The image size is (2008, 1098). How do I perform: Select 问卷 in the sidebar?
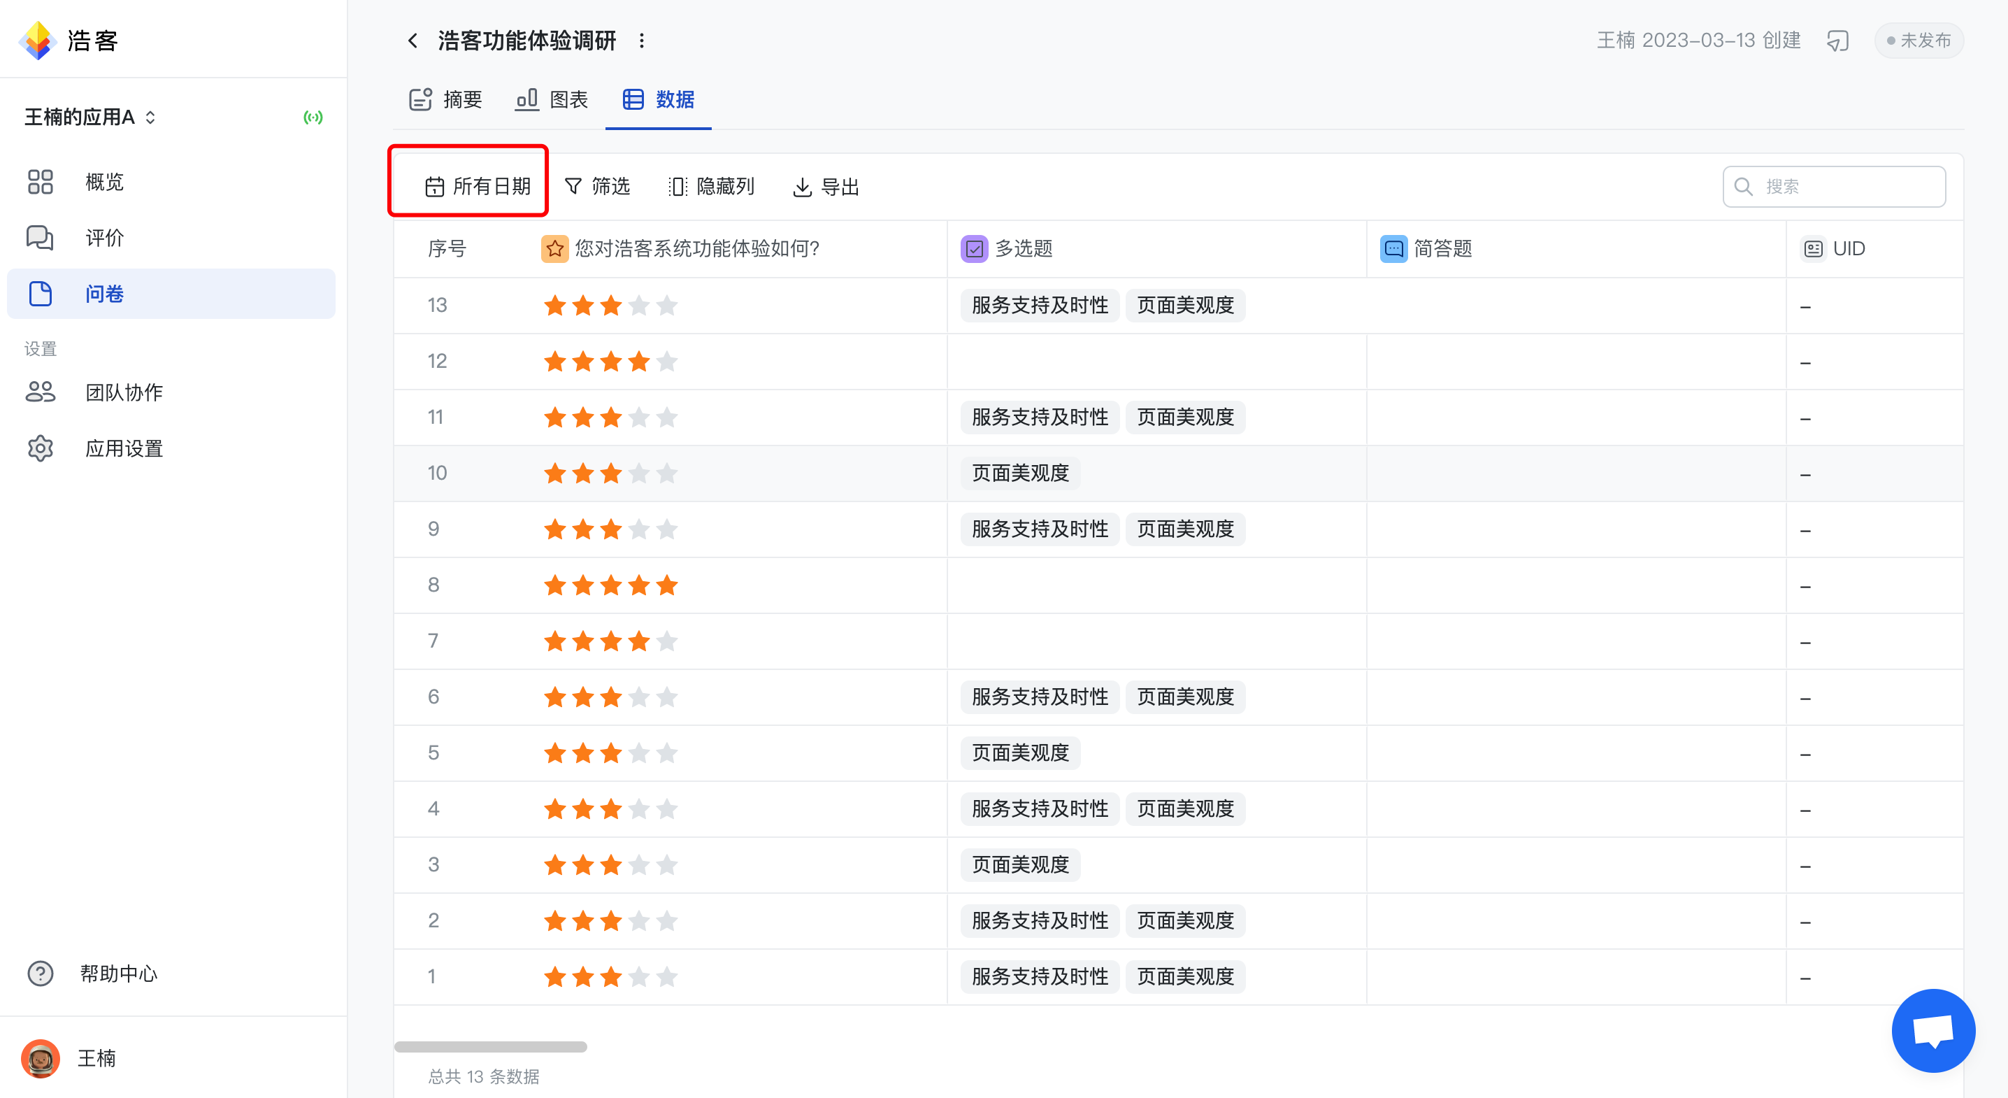tap(171, 294)
